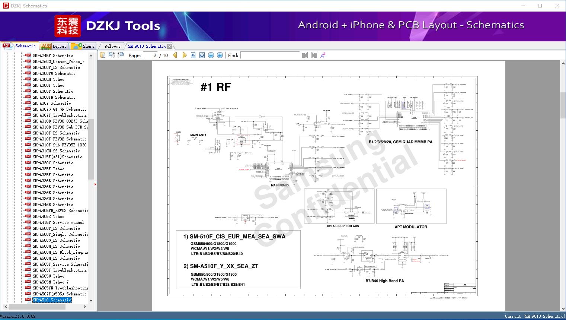Select SM-A505N_Tshoo_7 in the tree
Viewport: 566px width, 320px height.
pos(51,282)
